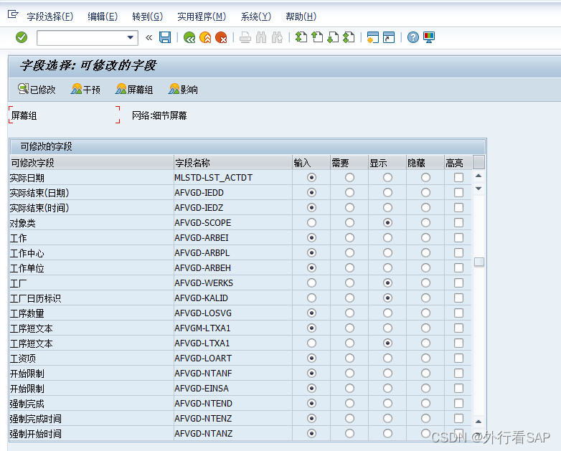
Task: Open the 字段选择(F) menu
Action: 50,16
